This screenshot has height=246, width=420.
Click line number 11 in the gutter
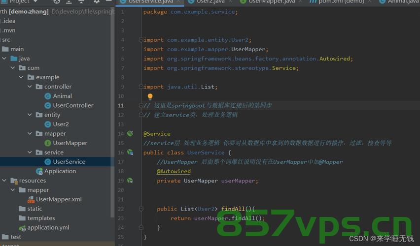(121, 106)
